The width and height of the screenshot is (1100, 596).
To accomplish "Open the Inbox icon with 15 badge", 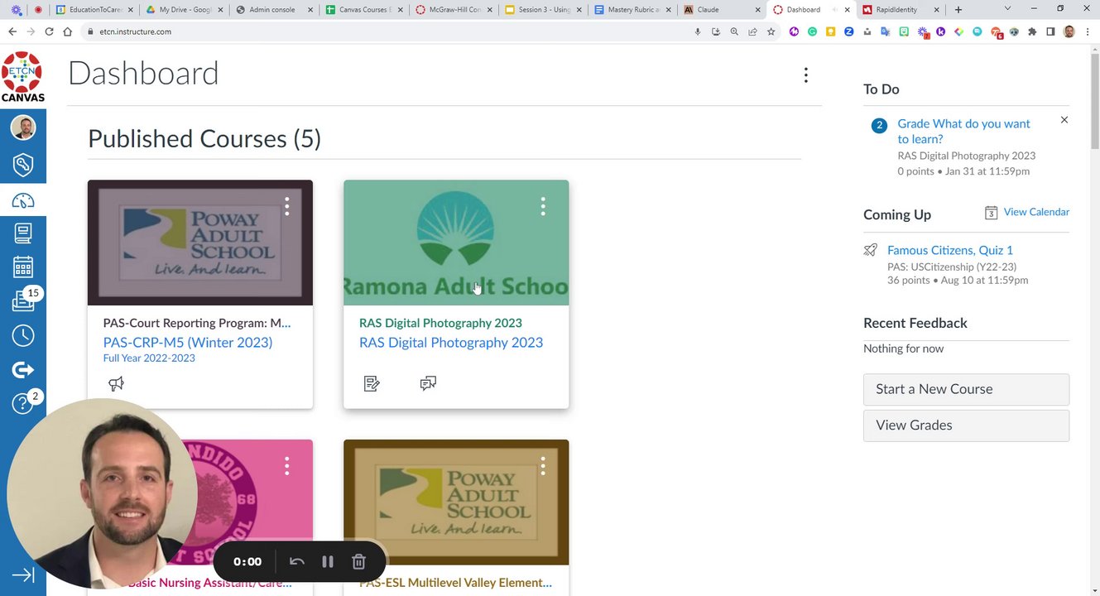I will click(23, 300).
